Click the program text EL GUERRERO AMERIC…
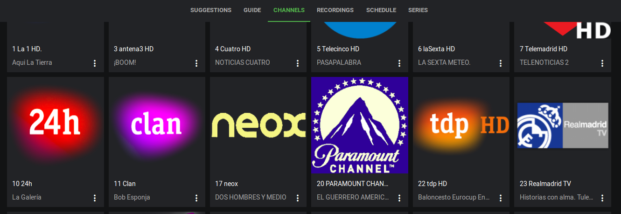Screen dimensions: 621x214 click(x=353, y=197)
